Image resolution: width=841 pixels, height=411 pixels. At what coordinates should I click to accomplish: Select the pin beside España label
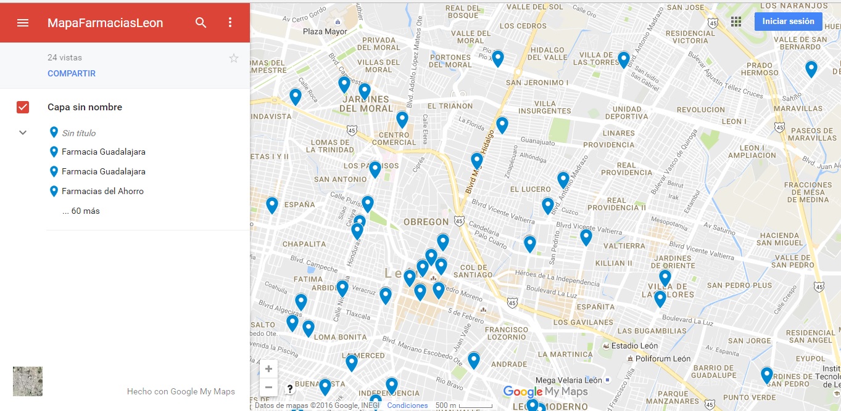(272, 205)
